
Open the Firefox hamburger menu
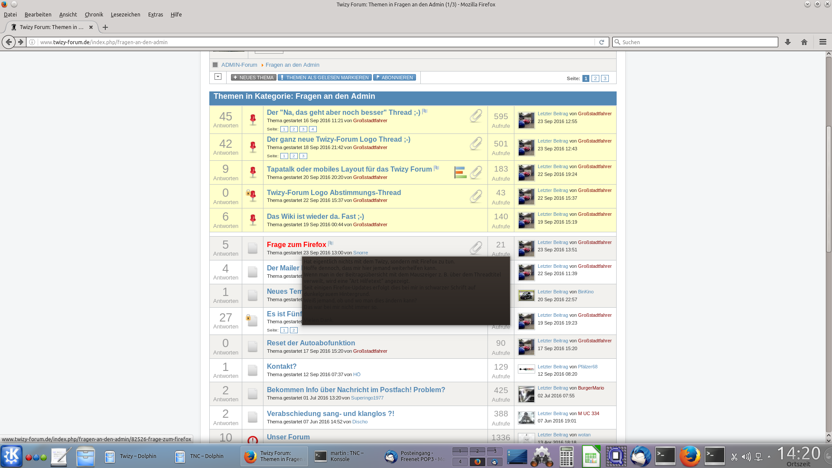pyautogui.click(x=822, y=42)
